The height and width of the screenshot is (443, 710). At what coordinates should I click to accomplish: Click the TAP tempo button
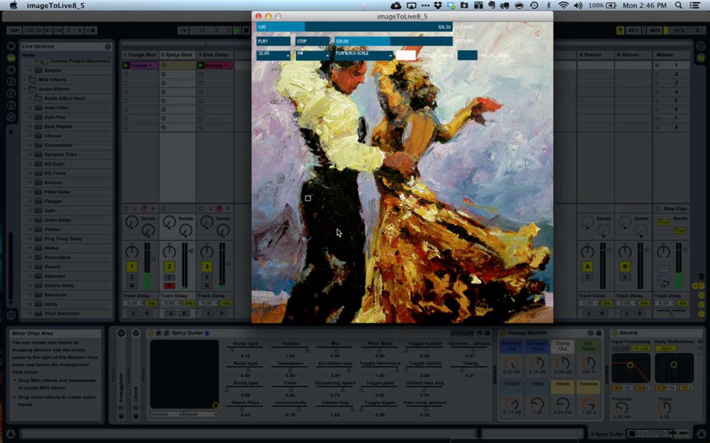(x=14, y=30)
